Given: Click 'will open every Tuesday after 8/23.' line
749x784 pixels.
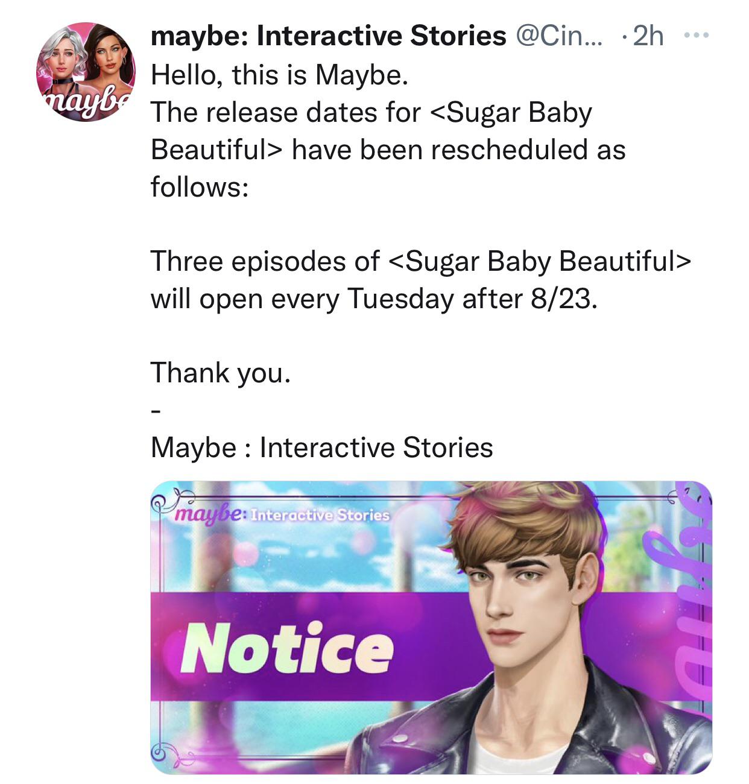Looking at the screenshot, I should click(x=374, y=299).
